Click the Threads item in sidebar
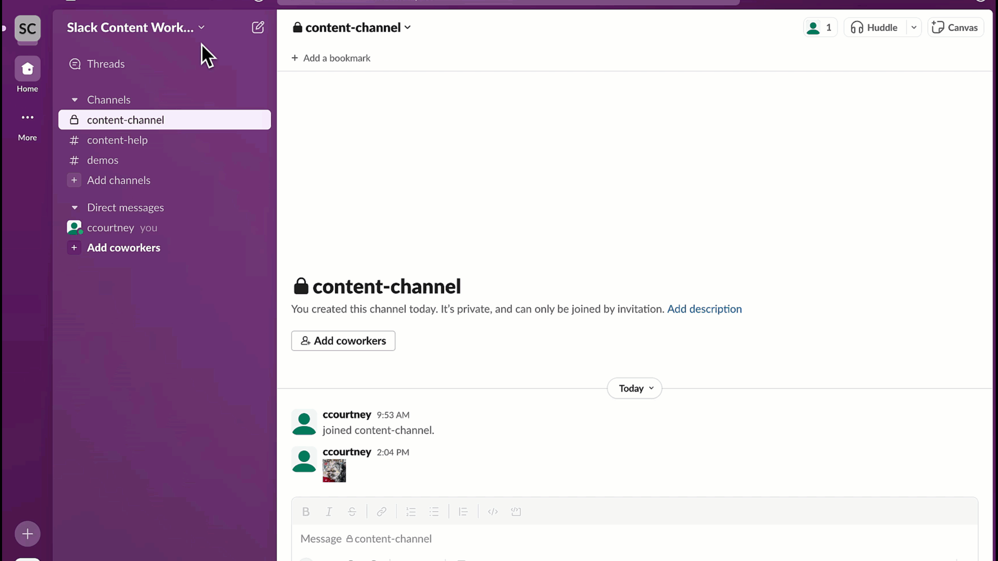Screen dimensions: 998x561 point(106,64)
